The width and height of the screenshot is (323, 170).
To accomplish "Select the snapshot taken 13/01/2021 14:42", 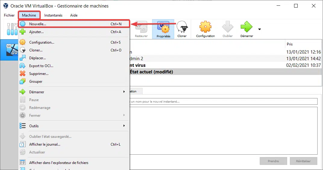I will 226,59.
